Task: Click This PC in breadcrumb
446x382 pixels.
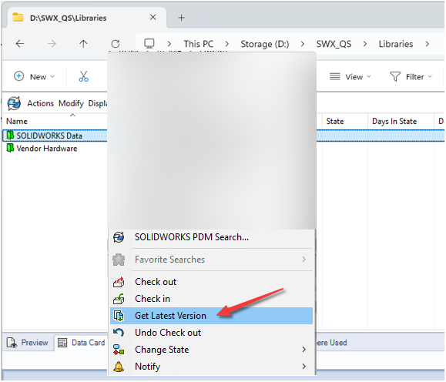Action: pyautogui.click(x=199, y=44)
